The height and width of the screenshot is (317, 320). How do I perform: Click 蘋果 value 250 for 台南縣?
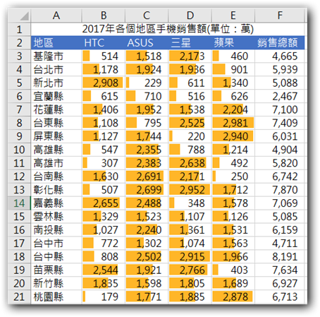coord(233,177)
